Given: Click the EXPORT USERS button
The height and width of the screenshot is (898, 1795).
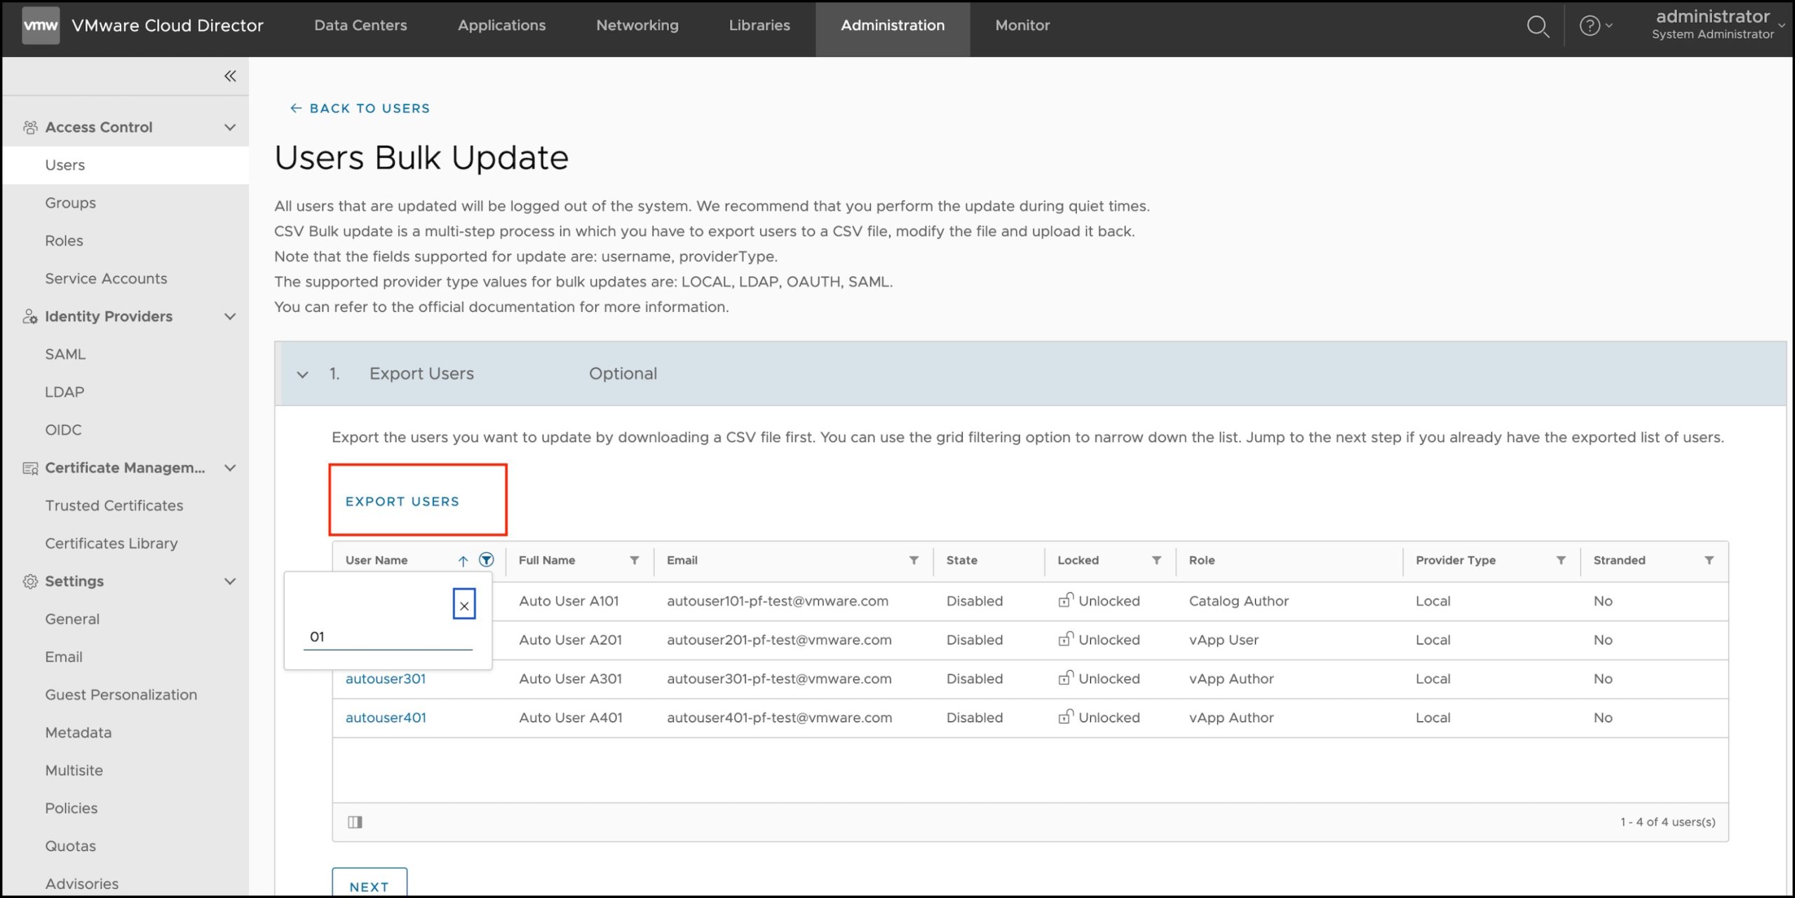Looking at the screenshot, I should (x=402, y=501).
